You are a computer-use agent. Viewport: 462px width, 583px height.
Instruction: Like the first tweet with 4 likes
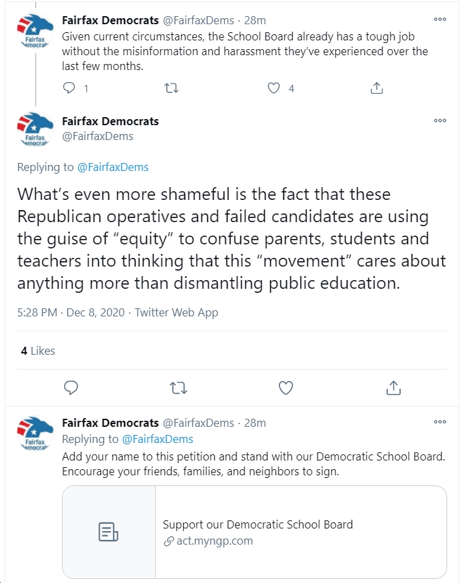(274, 88)
